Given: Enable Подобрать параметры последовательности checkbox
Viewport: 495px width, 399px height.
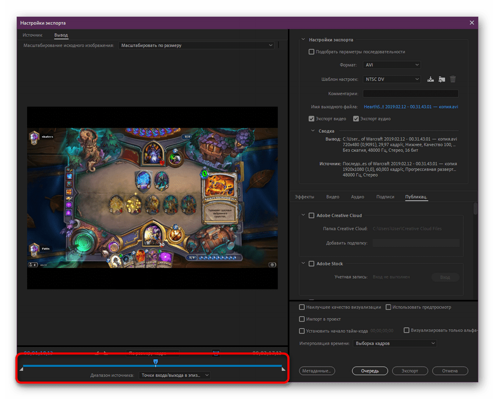Looking at the screenshot, I should [x=312, y=52].
